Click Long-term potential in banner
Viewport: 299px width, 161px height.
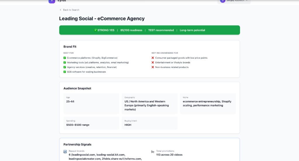(192, 30)
